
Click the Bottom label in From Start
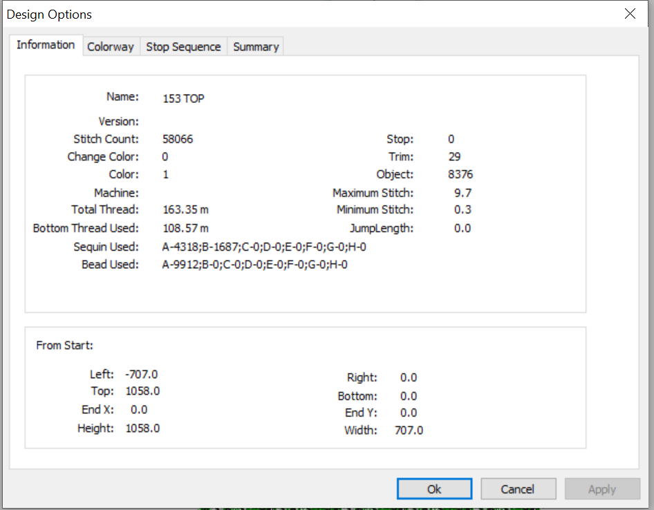[x=357, y=396]
